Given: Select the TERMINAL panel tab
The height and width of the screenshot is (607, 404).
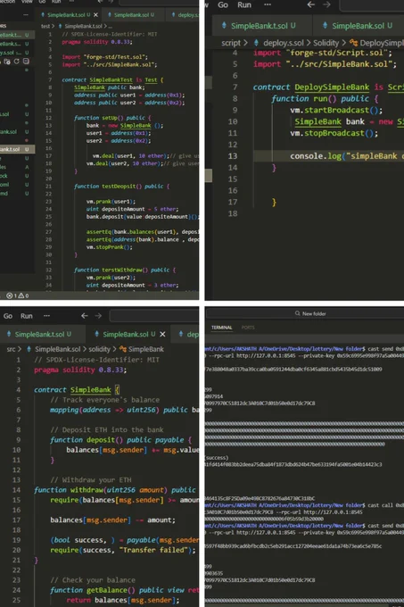Looking at the screenshot, I should point(221,328).
